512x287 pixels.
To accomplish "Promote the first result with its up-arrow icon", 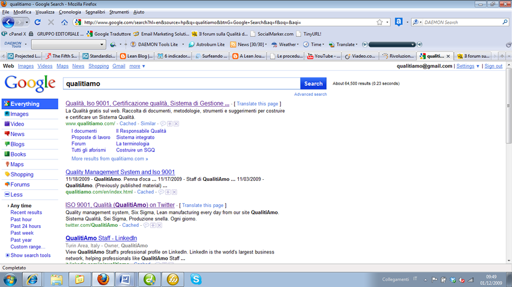I will pos(170,124).
